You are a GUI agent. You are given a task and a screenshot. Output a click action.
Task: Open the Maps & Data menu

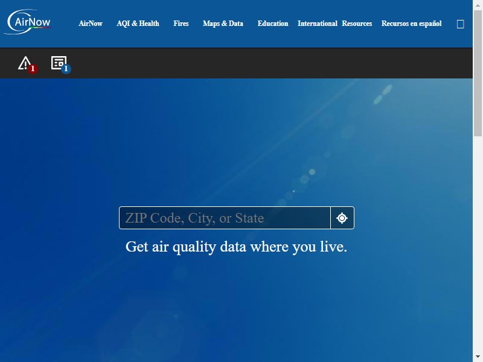[223, 24]
